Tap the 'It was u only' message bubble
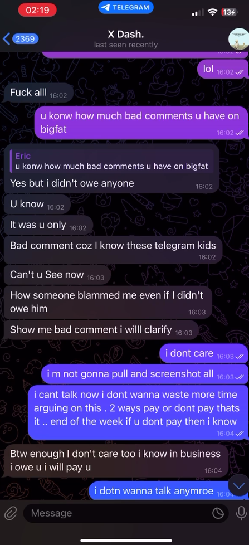249x545 pixels. click(48, 225)
